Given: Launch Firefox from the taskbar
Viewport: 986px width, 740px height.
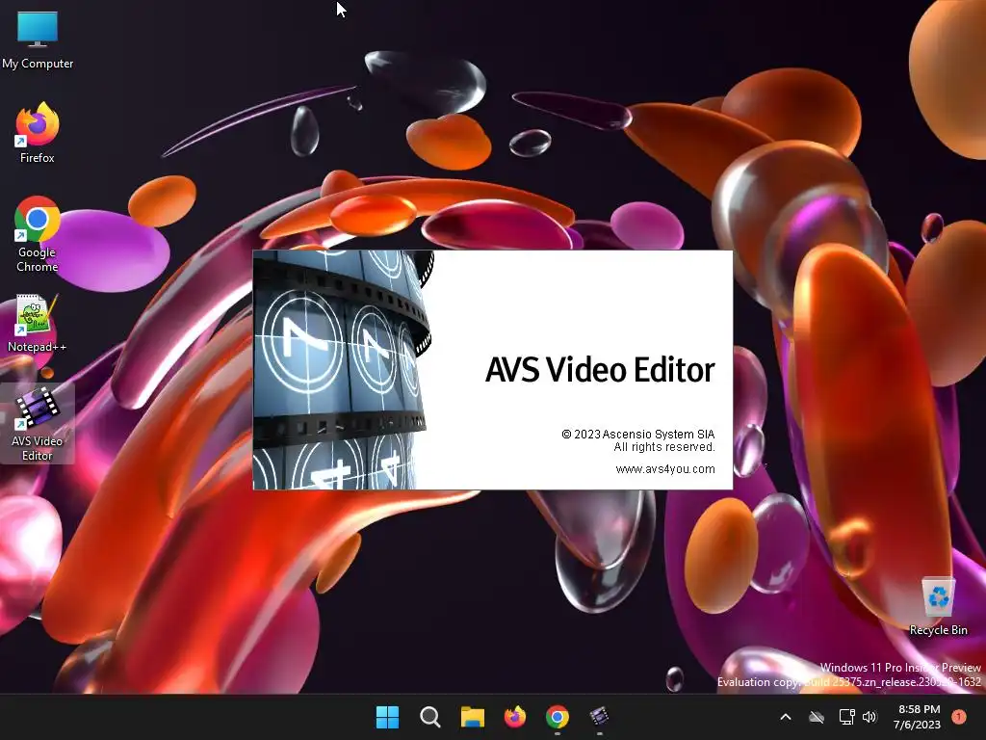Looking at the screenshot, I should click(x=515, y=717).
